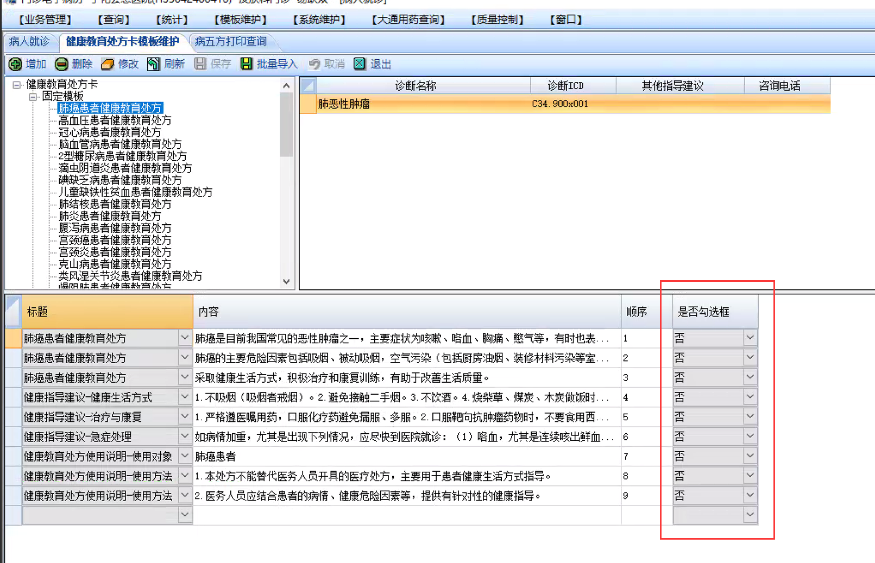Open the 统计 menu
875x563 pixels.
pyautogui.click(x=172, y=20)
